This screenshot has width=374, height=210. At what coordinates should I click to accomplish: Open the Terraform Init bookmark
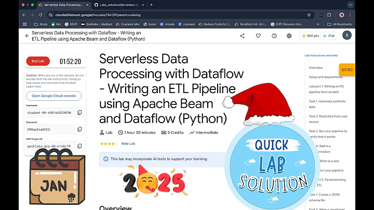[x=250, y=24]
